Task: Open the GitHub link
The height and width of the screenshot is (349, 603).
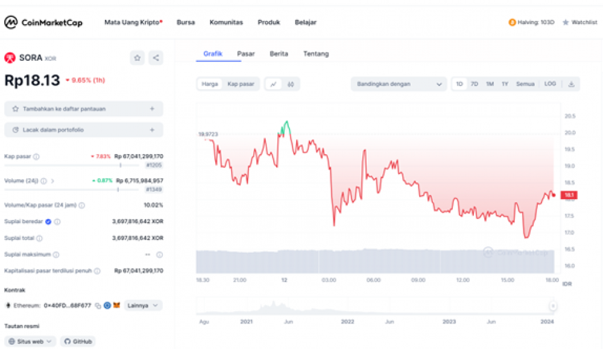Action: pos(78,341)
